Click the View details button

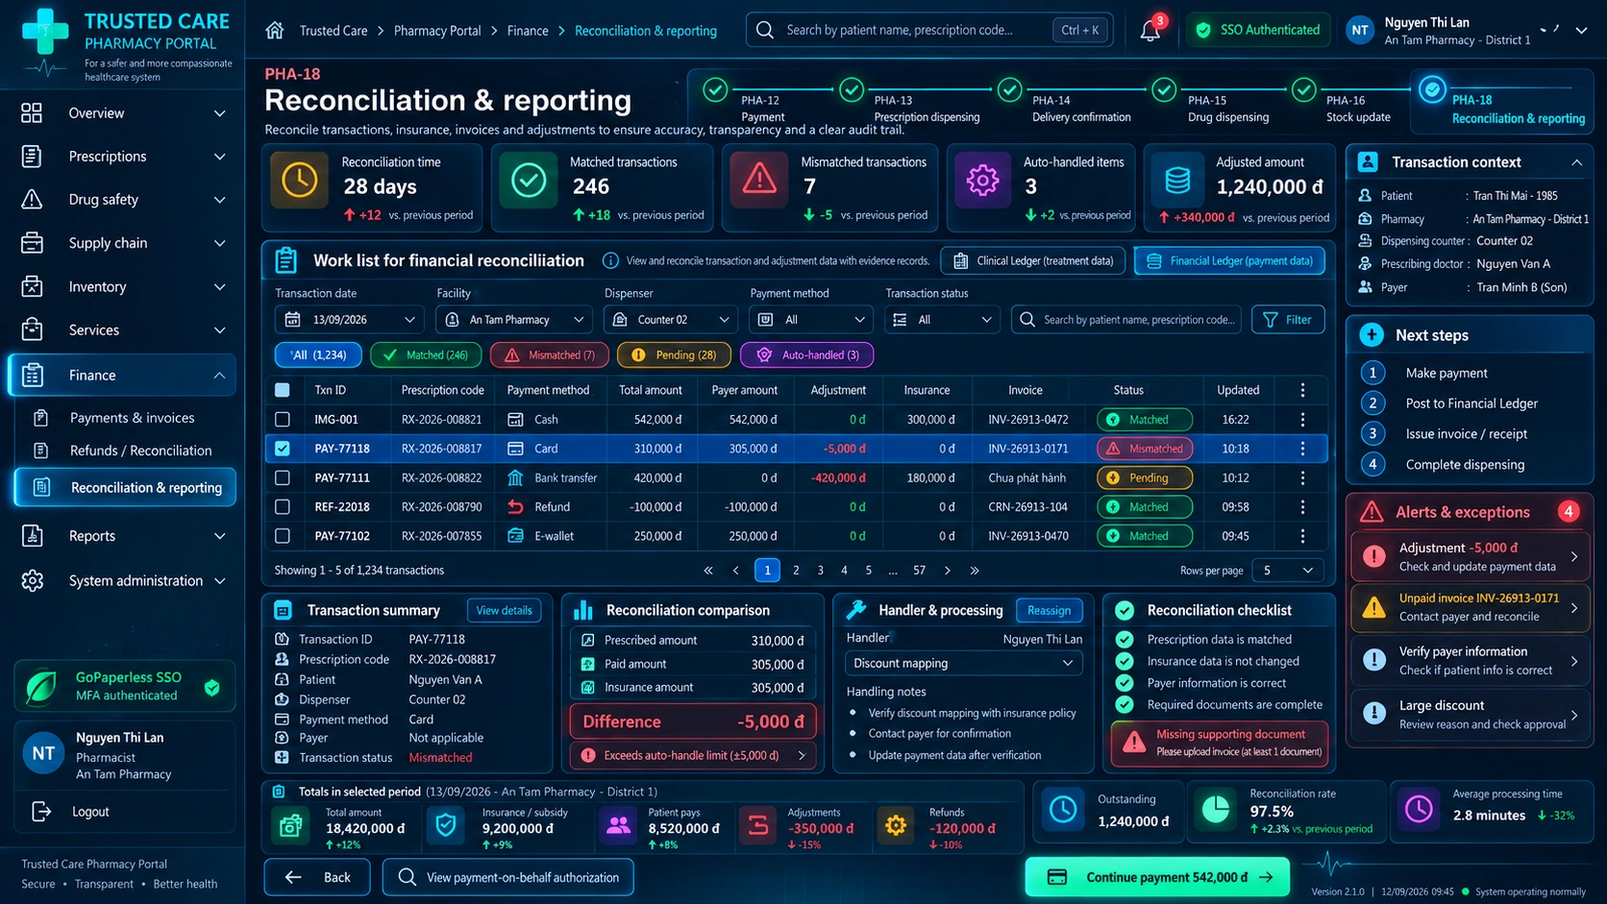(x=504, y=610)
